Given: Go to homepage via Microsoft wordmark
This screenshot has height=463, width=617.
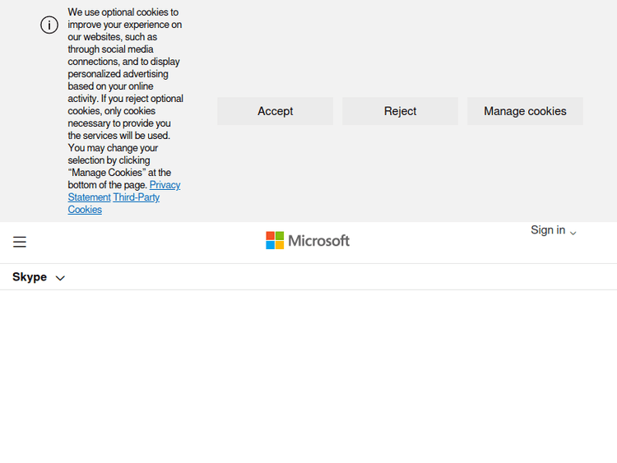Looking at the screenshot, I should (318, 240).
